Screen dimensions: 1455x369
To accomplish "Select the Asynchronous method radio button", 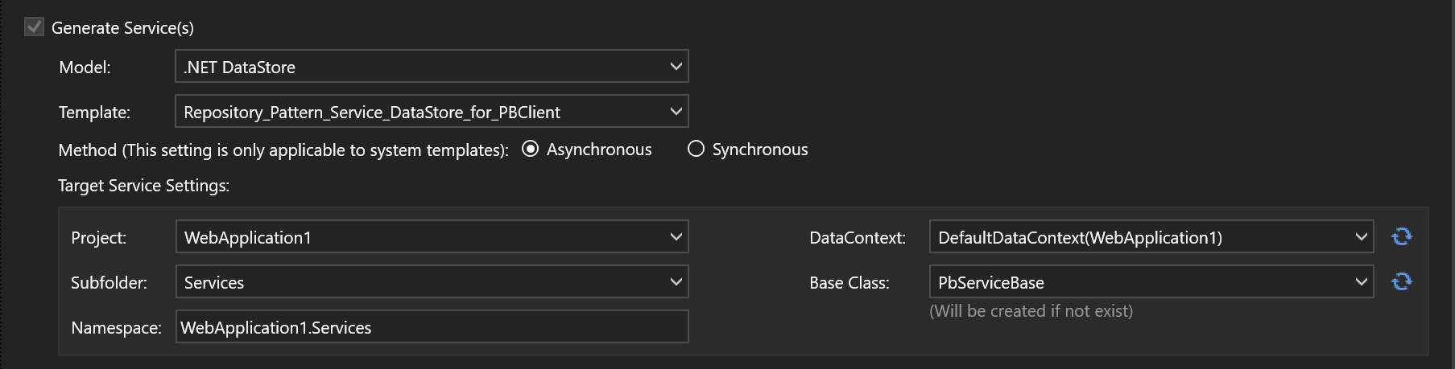I will (531, 150).
